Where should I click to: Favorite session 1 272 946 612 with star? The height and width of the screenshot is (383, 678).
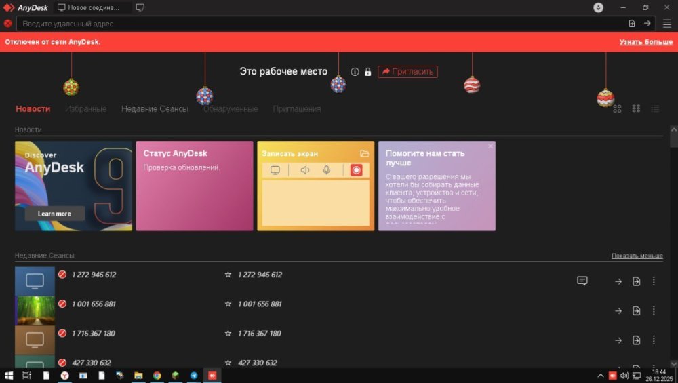tap(228, 275)
